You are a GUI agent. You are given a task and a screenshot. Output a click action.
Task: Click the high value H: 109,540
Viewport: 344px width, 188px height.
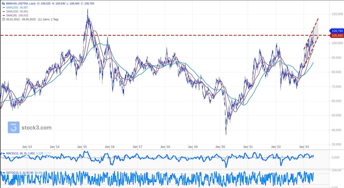click(x=58, y=3)
